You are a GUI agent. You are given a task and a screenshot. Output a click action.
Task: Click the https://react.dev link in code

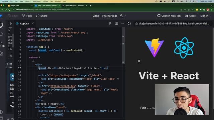click(63, 86)
